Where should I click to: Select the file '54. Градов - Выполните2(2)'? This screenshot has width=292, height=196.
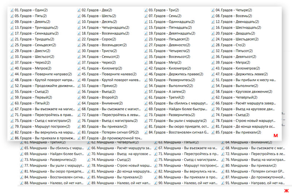169,86
